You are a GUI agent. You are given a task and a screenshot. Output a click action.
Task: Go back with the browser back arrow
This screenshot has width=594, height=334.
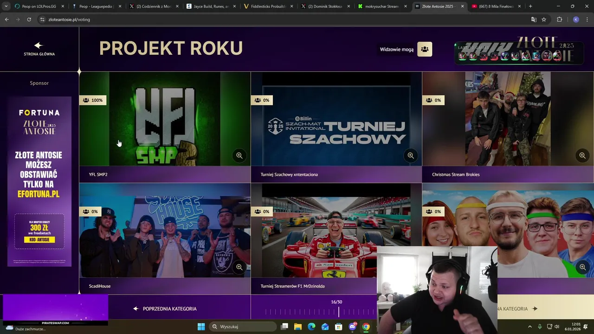pos(6,19)
